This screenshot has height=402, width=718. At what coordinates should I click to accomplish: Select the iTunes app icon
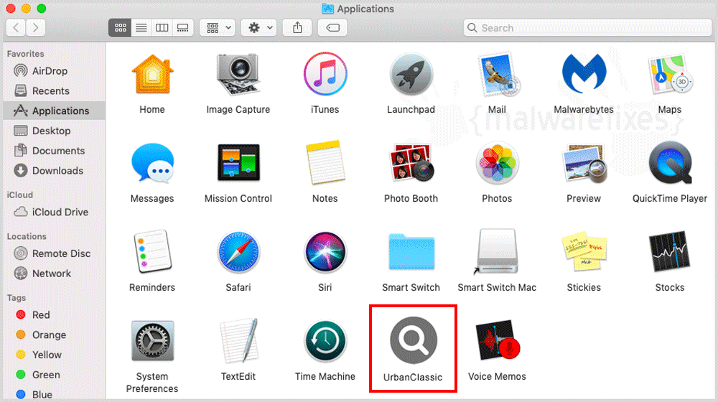tap(325, 74)
